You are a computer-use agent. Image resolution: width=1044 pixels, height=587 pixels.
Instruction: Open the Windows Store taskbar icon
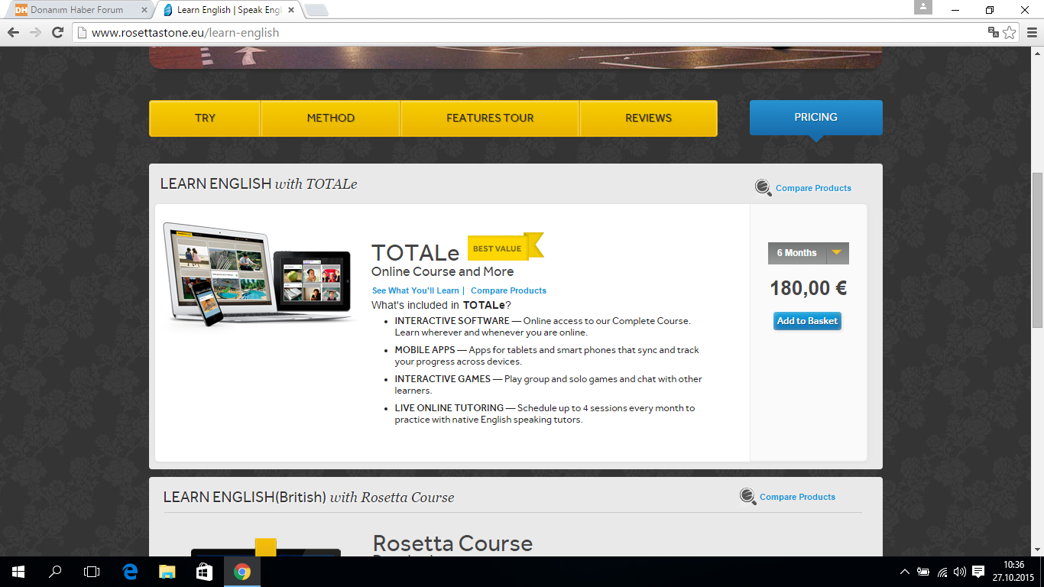coord(204,572)
